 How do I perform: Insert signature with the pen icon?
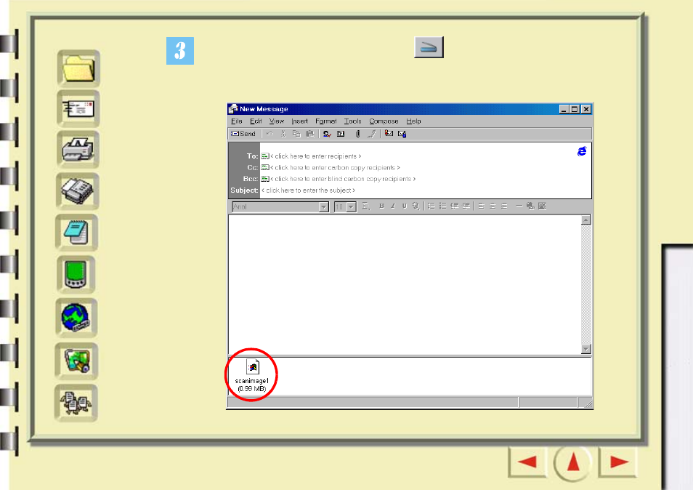click(x=372, y=134)
